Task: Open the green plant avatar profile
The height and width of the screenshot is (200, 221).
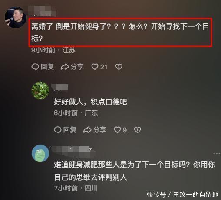Action: pos(40,90)
